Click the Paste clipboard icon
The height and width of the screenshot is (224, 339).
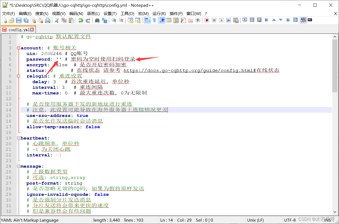tap(71, 20)
